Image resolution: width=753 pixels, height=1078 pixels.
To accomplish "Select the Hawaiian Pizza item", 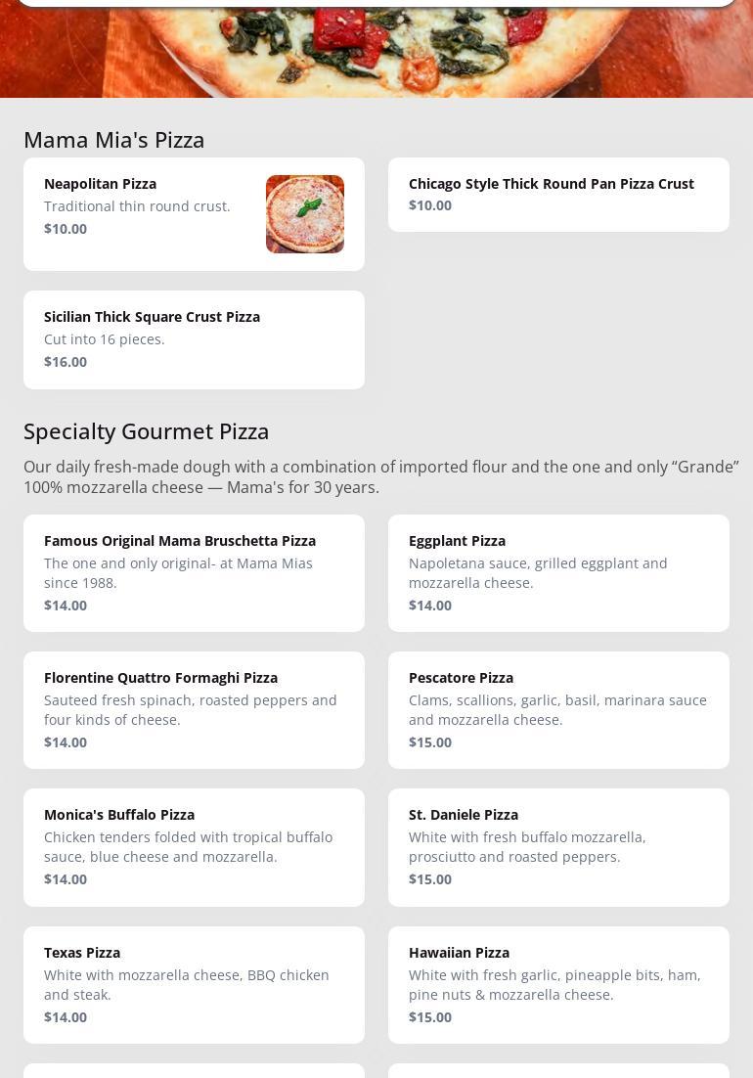I will (x=459, y=953).
